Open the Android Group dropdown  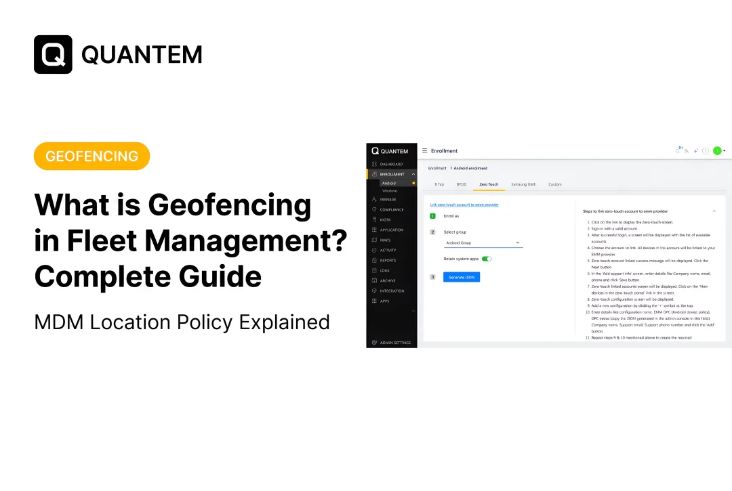[x=483, y=243]
